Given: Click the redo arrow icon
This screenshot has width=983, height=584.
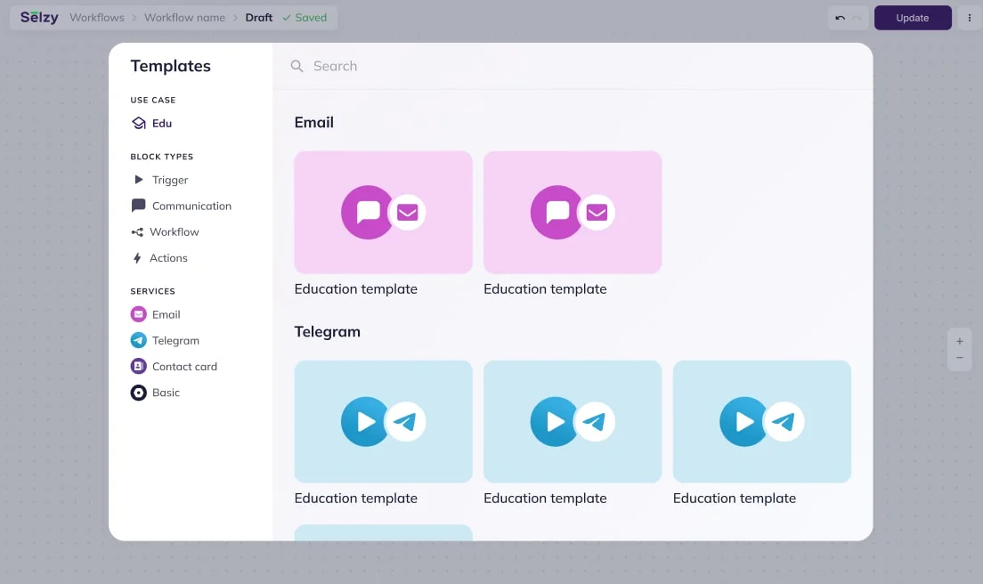Looking at the screenshot, I should 857,18.
